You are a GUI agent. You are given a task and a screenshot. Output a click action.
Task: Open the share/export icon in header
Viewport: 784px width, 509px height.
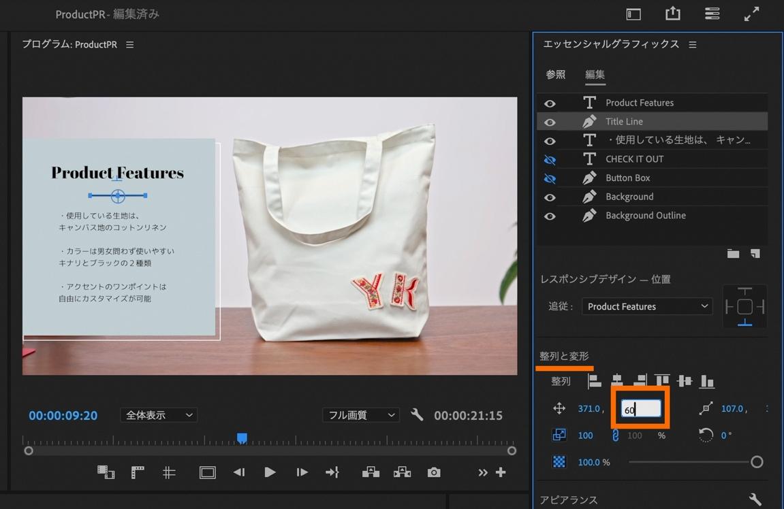pos(672,14)
